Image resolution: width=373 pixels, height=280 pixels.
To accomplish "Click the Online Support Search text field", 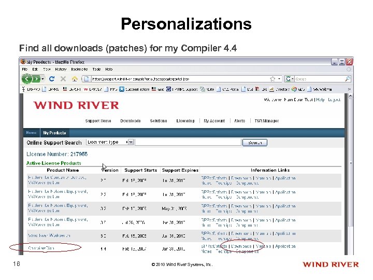I will [188, 142].
